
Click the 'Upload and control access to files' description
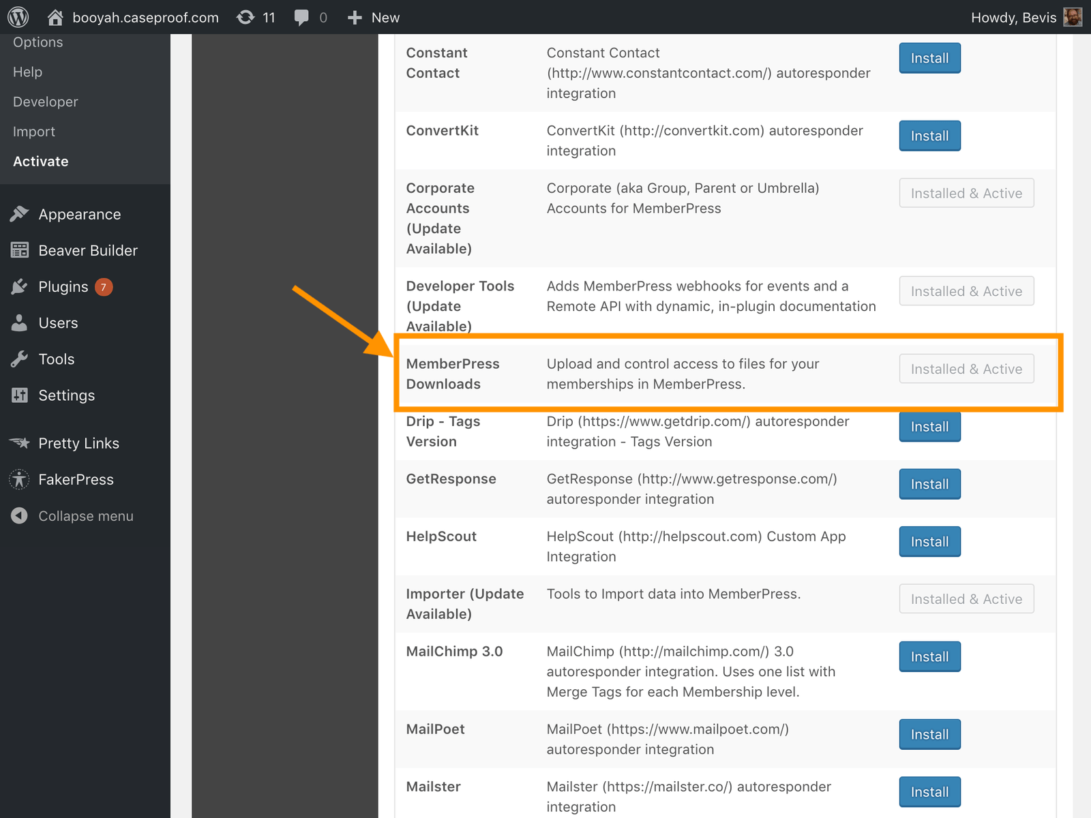tap(683, 374)
